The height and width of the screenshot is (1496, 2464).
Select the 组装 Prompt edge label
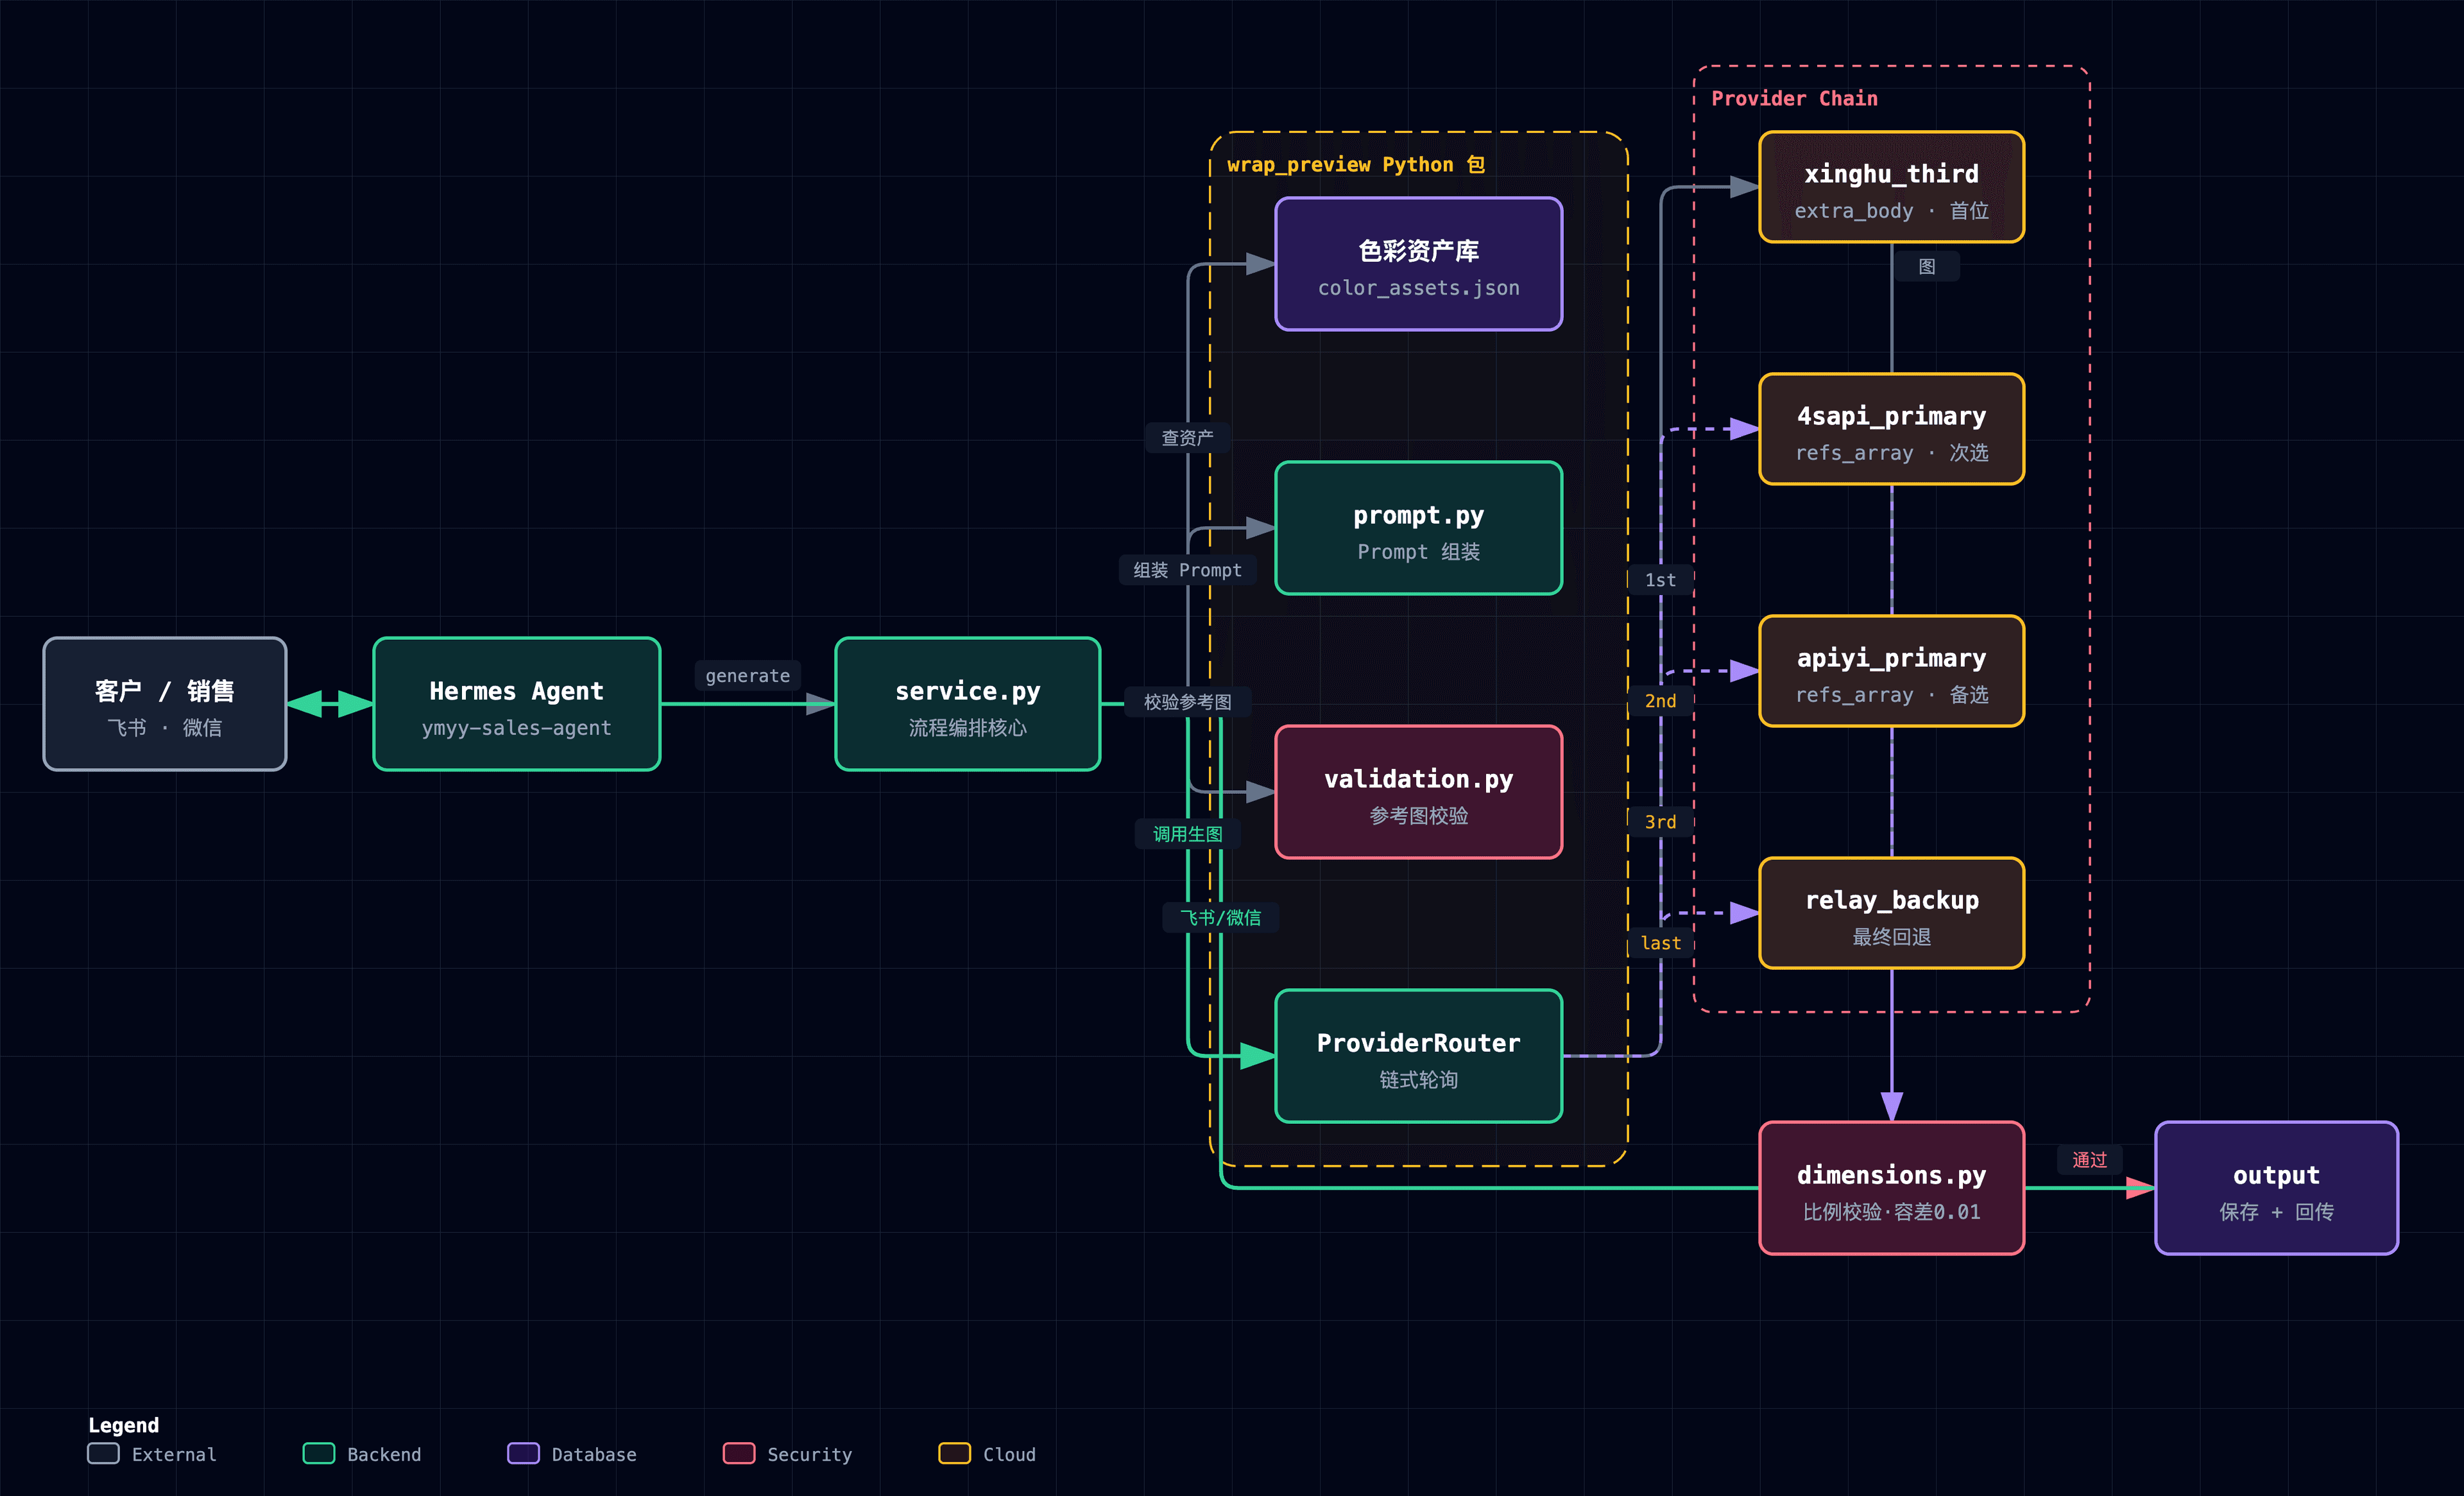[x=1187, y=569]
